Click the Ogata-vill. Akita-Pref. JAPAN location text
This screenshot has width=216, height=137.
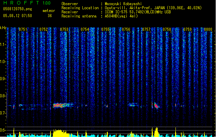coord(153,8)
